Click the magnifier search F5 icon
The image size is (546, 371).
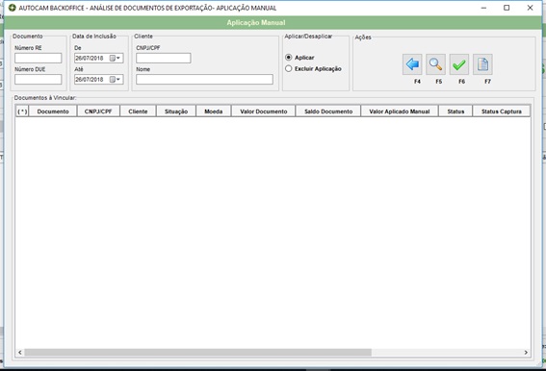pyautogui.click(x=435, y=64)
